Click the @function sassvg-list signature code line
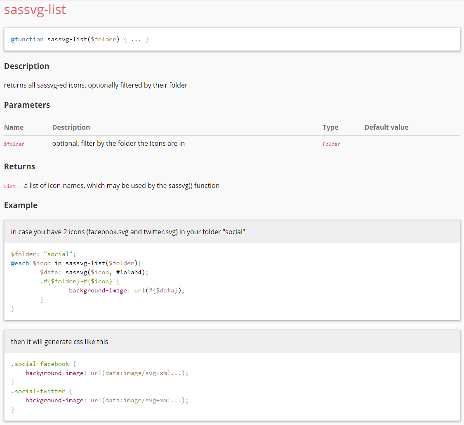Screen dimensions: 464x425 click(80, 39)
